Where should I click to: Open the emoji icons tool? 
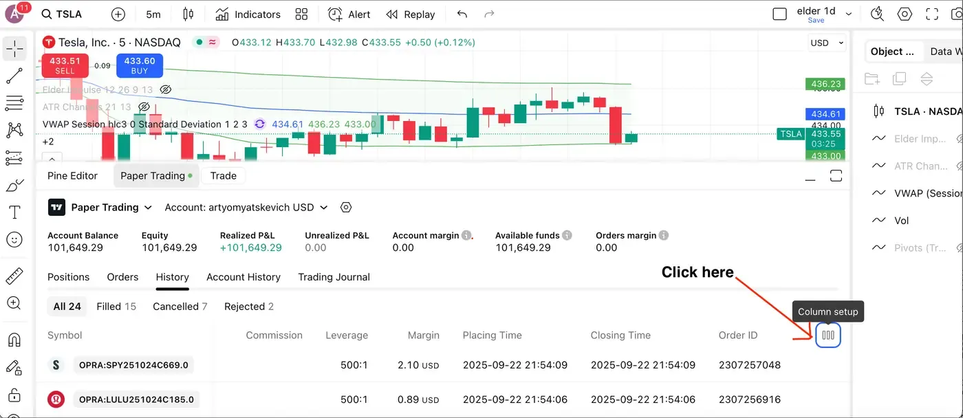point(14,240)
